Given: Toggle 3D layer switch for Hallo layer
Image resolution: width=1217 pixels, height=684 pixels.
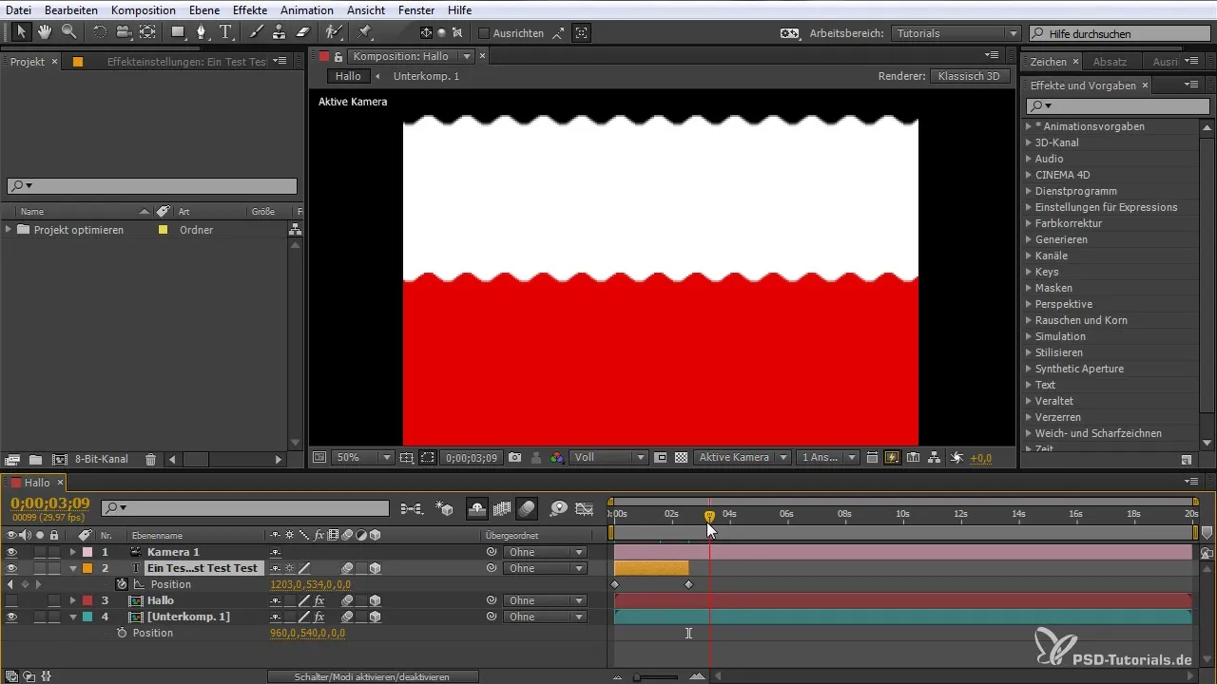Looking at the screenshot, I should [376, 600].
